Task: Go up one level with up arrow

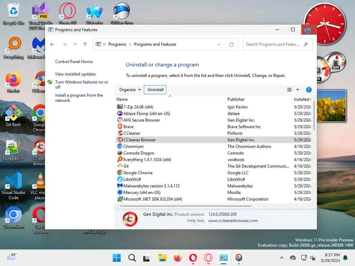Action: pos(85,44)
